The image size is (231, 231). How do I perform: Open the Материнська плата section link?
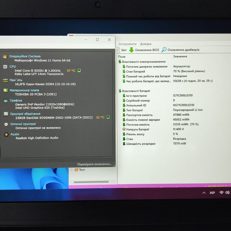pos(24,90)
